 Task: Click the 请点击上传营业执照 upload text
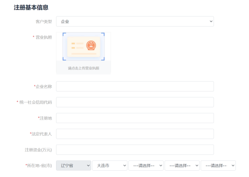pos(84,68)
